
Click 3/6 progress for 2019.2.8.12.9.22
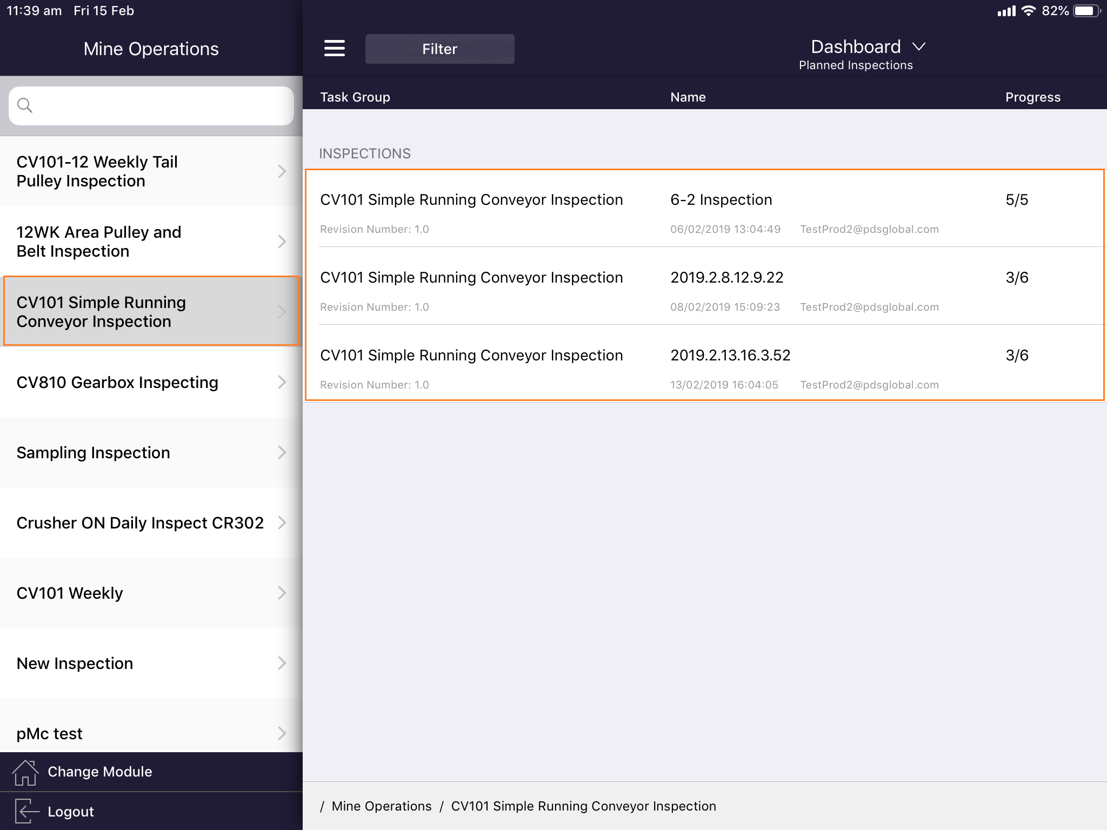coord(1017,277)
